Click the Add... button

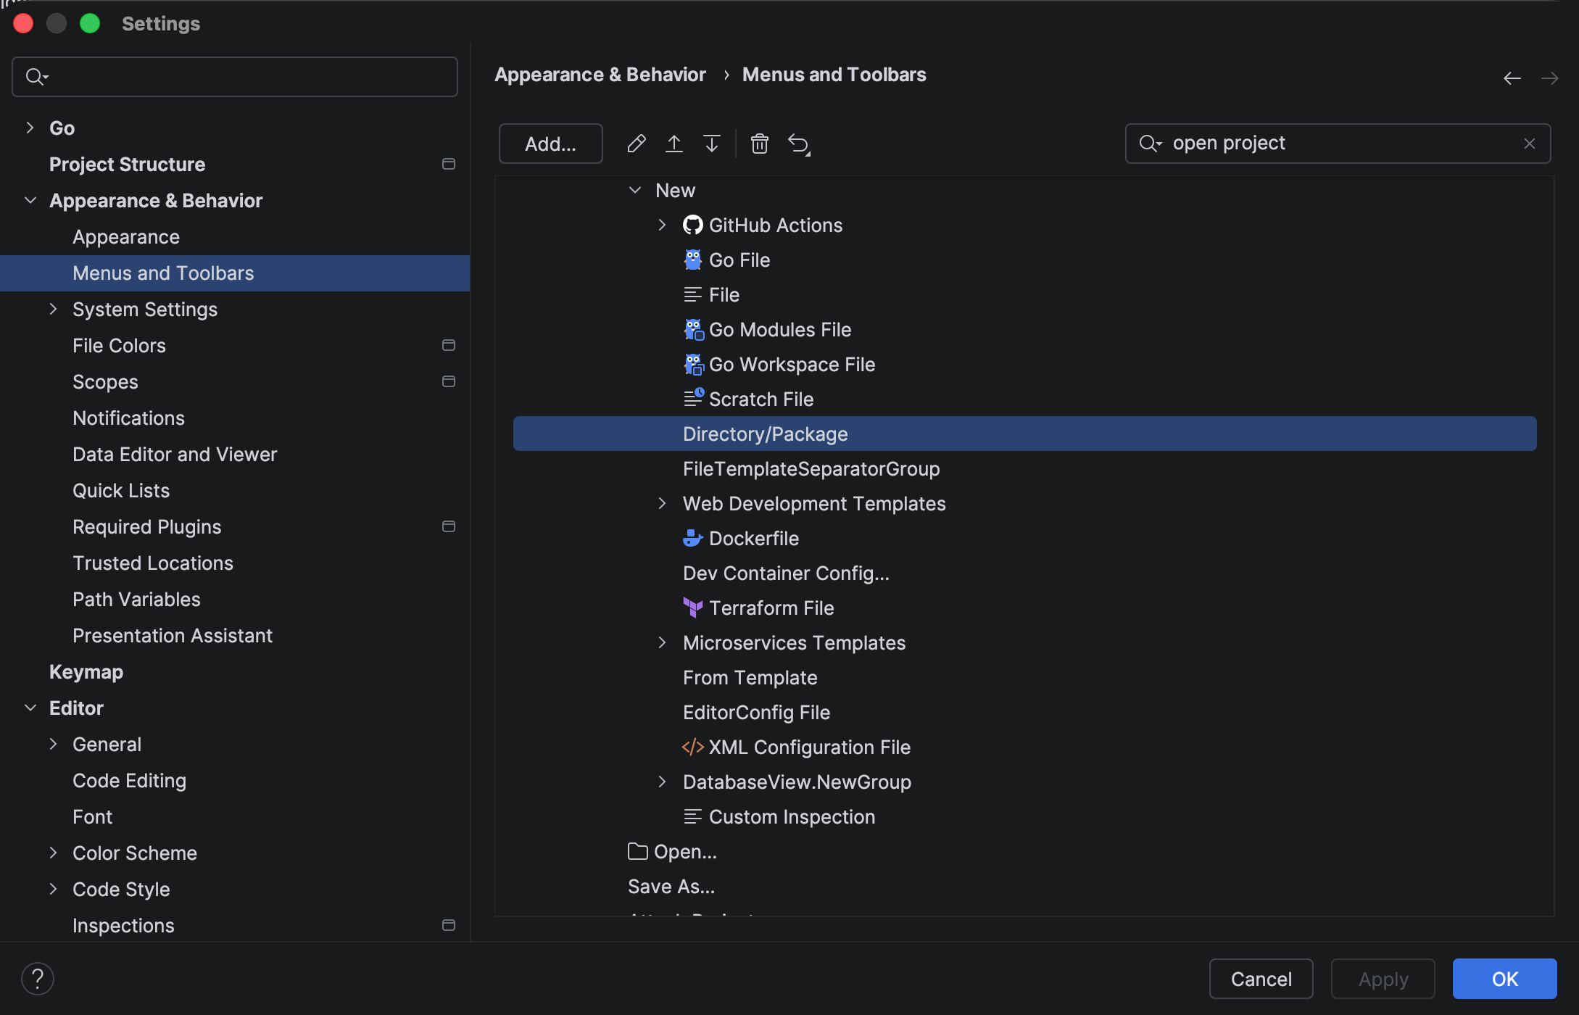pyautogui.click(x=550, y=144)
